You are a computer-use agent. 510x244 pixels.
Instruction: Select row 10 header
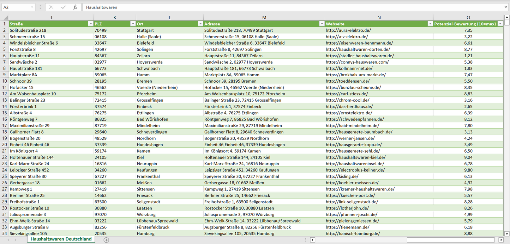5,81
